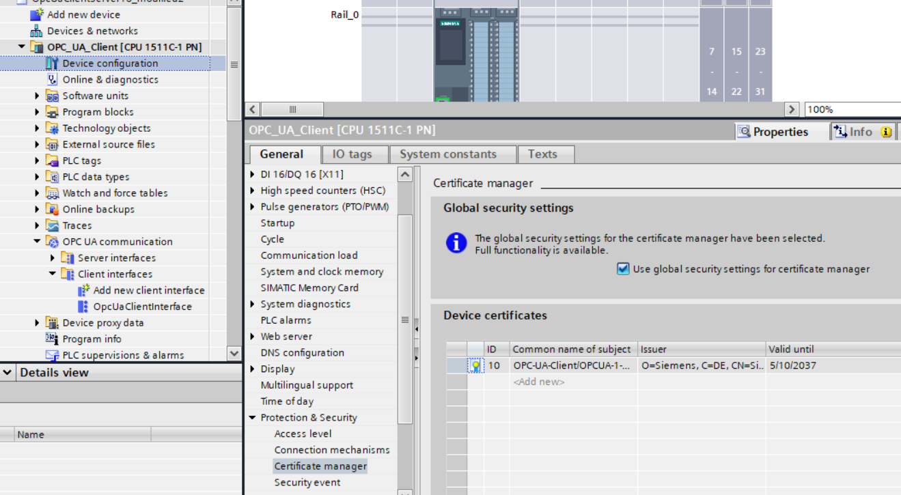Click the Add new client interface icon

point(83,290)
